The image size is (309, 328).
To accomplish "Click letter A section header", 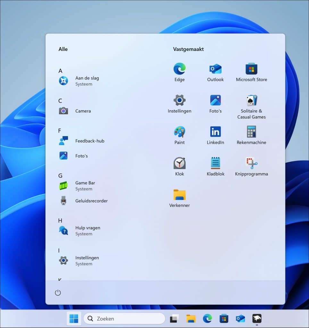I will click(x=60, y=71).
